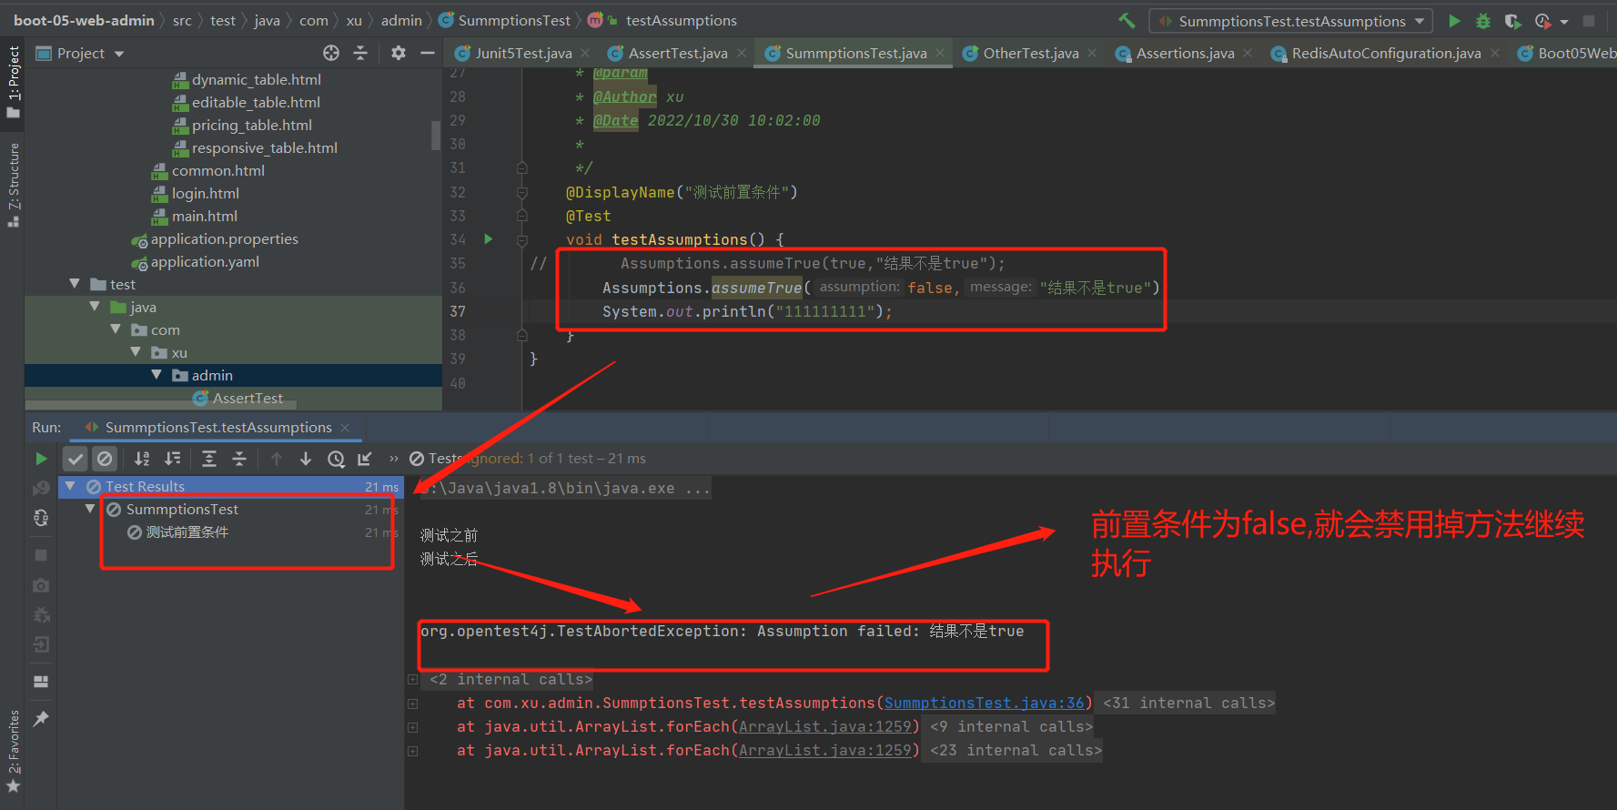Screen dimensions: 1617x810
Task: Pin the Run tab
Action: pyautogui.click(x=41, y=719)
